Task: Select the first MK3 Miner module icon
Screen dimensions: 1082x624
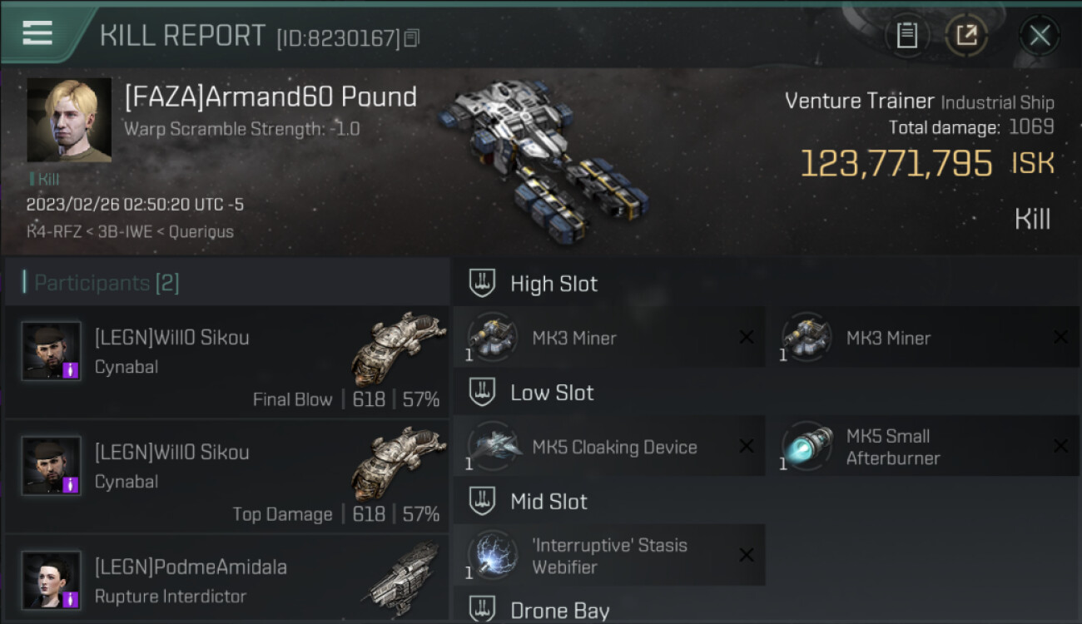Action: [x=492, y=338]
